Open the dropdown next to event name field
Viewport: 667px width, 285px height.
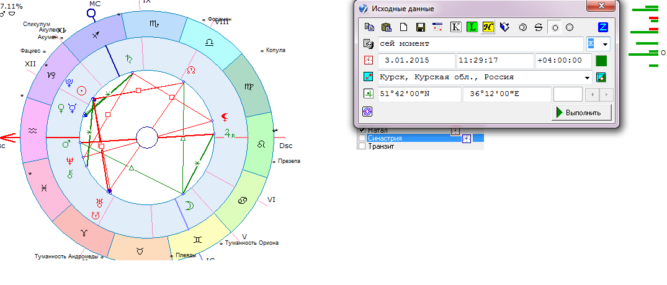605,45
